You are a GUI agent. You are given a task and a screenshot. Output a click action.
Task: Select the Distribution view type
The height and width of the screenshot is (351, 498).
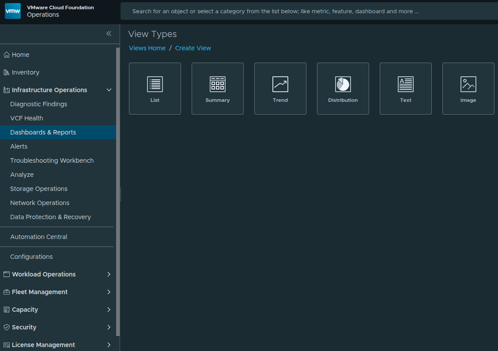point(343,88)
